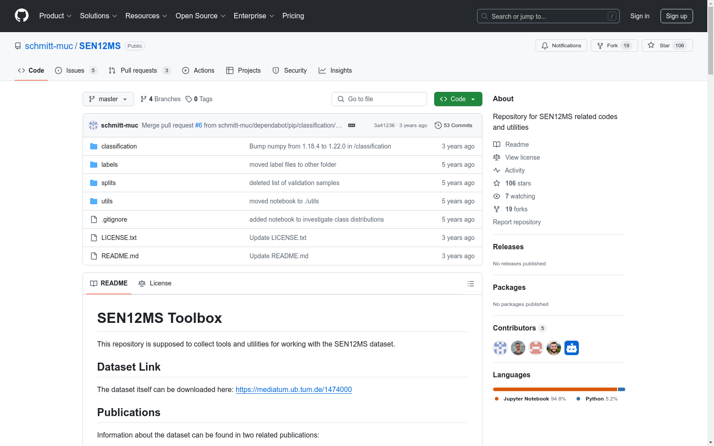The width and height of the screenshot is (714, 446).
Task: Click the .gitignore file icon
Action: [x=94, y=219]
